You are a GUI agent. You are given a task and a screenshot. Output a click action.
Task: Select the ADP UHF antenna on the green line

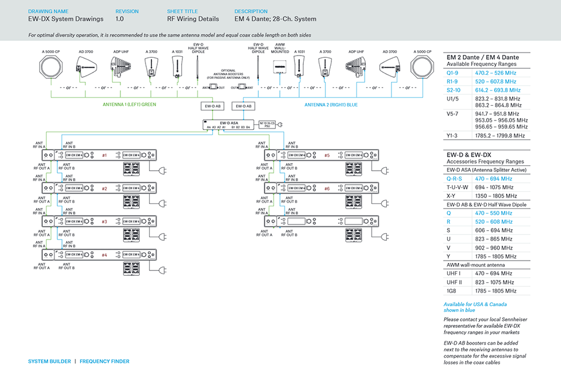tap(120, 67)
